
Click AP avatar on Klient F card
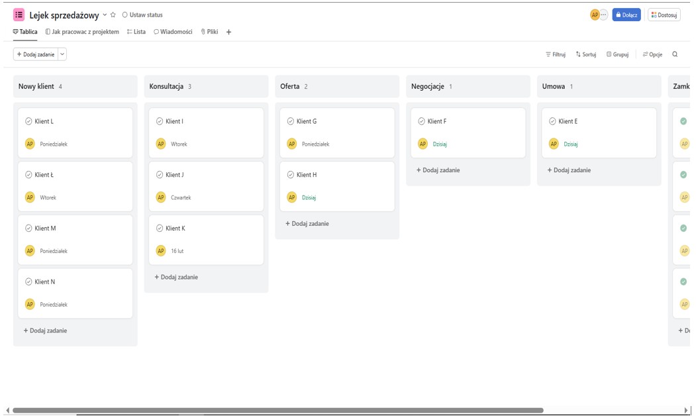pos(423,144)
